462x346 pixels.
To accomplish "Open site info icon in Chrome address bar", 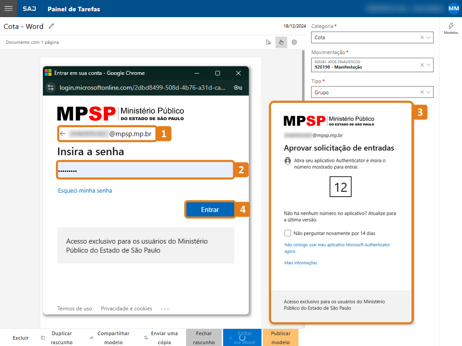I will coord(51,88).
